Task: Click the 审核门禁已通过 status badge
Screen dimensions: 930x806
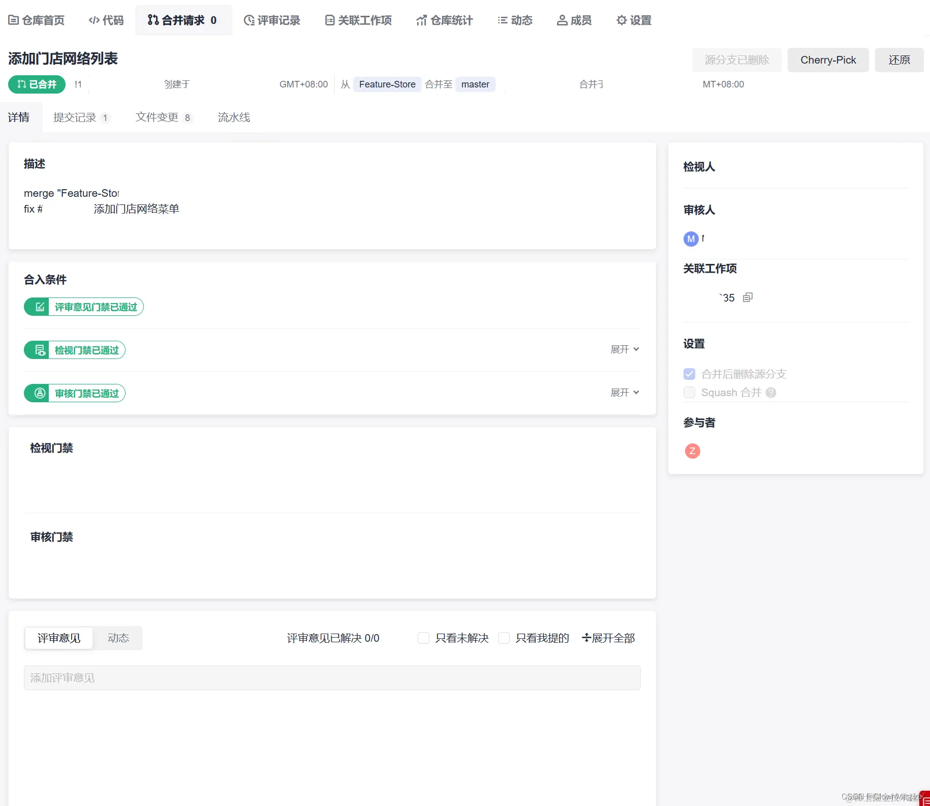Action: click(x=75, y=394)
